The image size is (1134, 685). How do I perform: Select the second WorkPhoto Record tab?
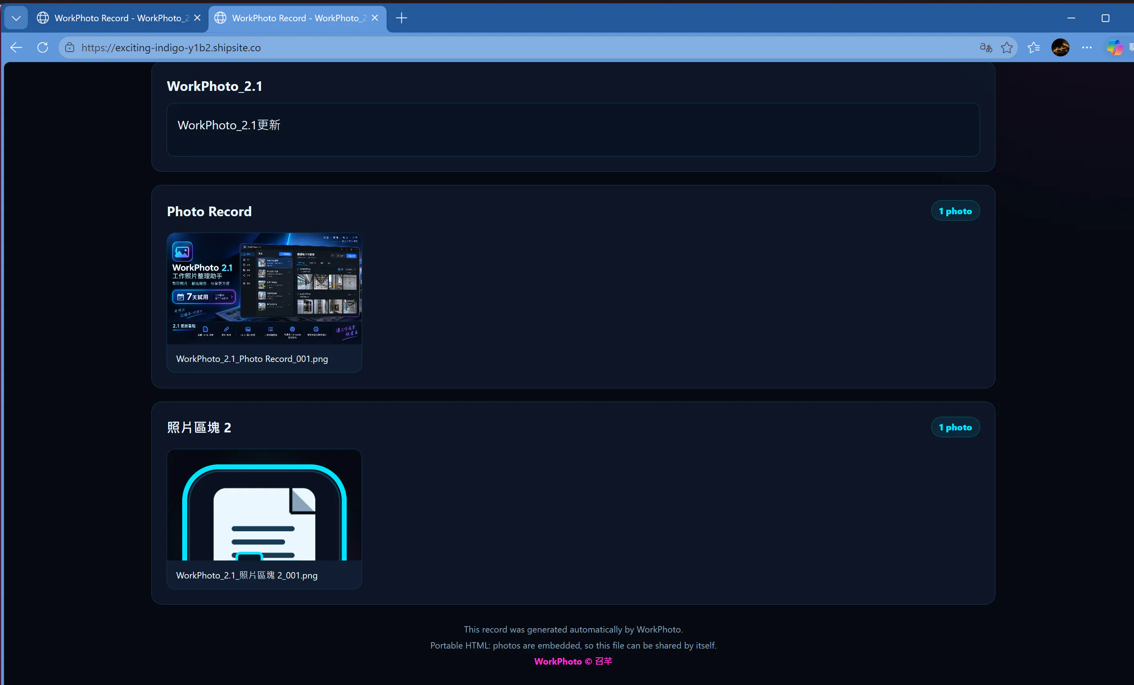(297, 18)
